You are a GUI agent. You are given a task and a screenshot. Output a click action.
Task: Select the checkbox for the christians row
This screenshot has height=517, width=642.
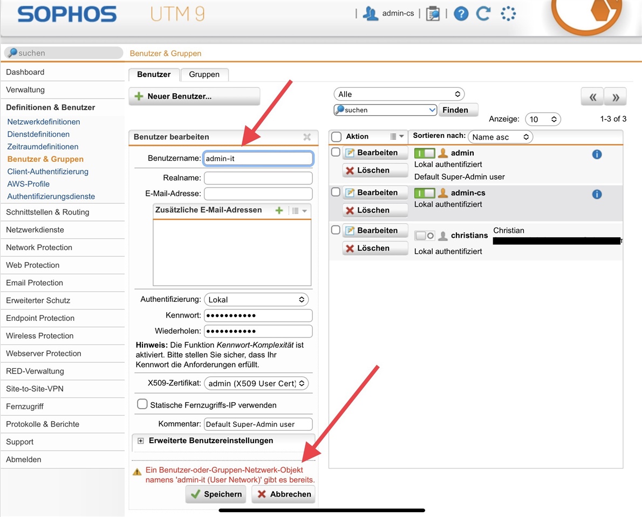coord(336,230)
